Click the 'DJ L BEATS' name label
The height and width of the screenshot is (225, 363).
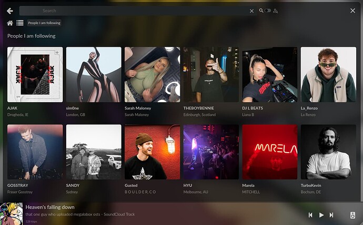pyautogui.click(x=253, y=108)
